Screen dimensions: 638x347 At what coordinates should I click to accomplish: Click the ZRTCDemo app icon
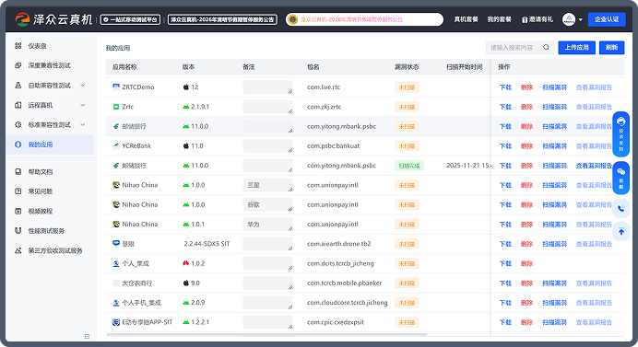coord(116,87)
